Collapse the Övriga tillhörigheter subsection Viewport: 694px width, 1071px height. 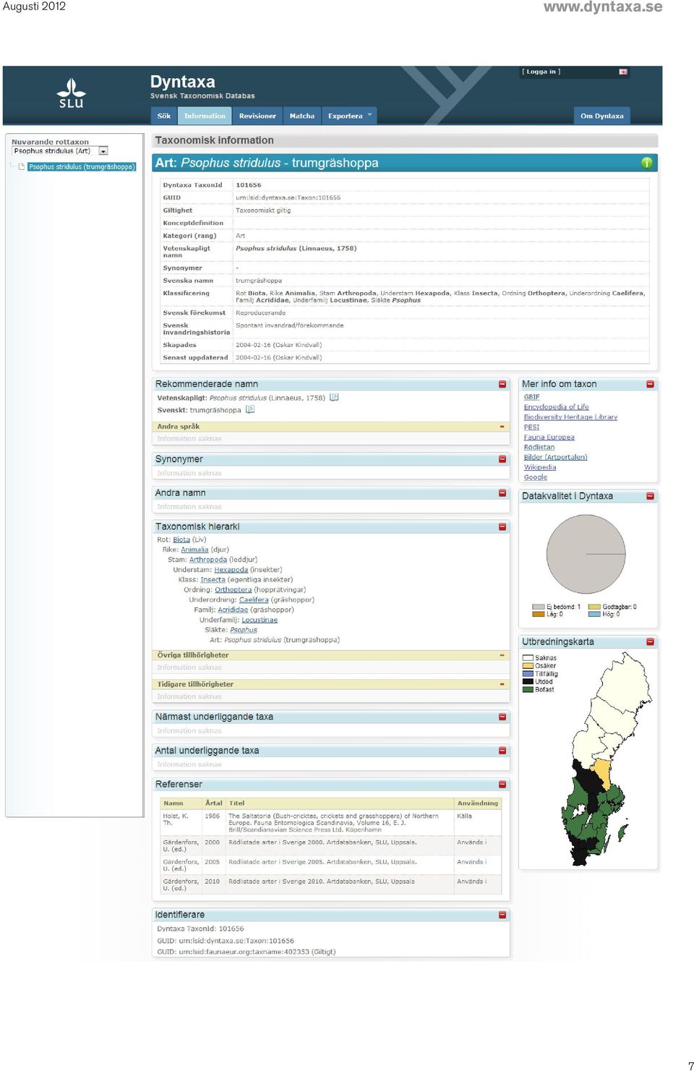[x=502, y=655]
